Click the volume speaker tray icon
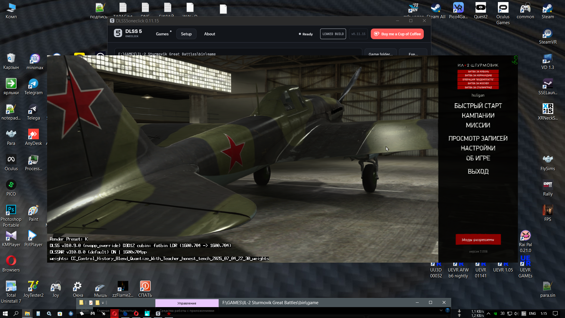This screenshot has height=318, width=565. (516, 314)
